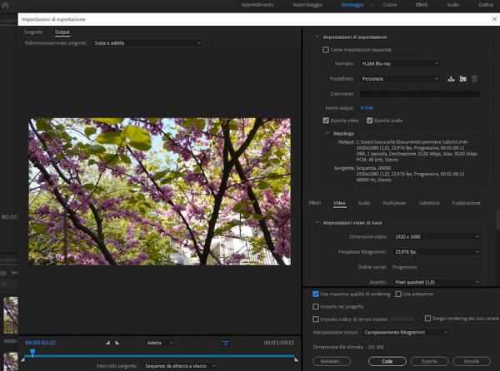Disable Usa massima qualità di rendering
500x371 pixels.
coord(315,294)
